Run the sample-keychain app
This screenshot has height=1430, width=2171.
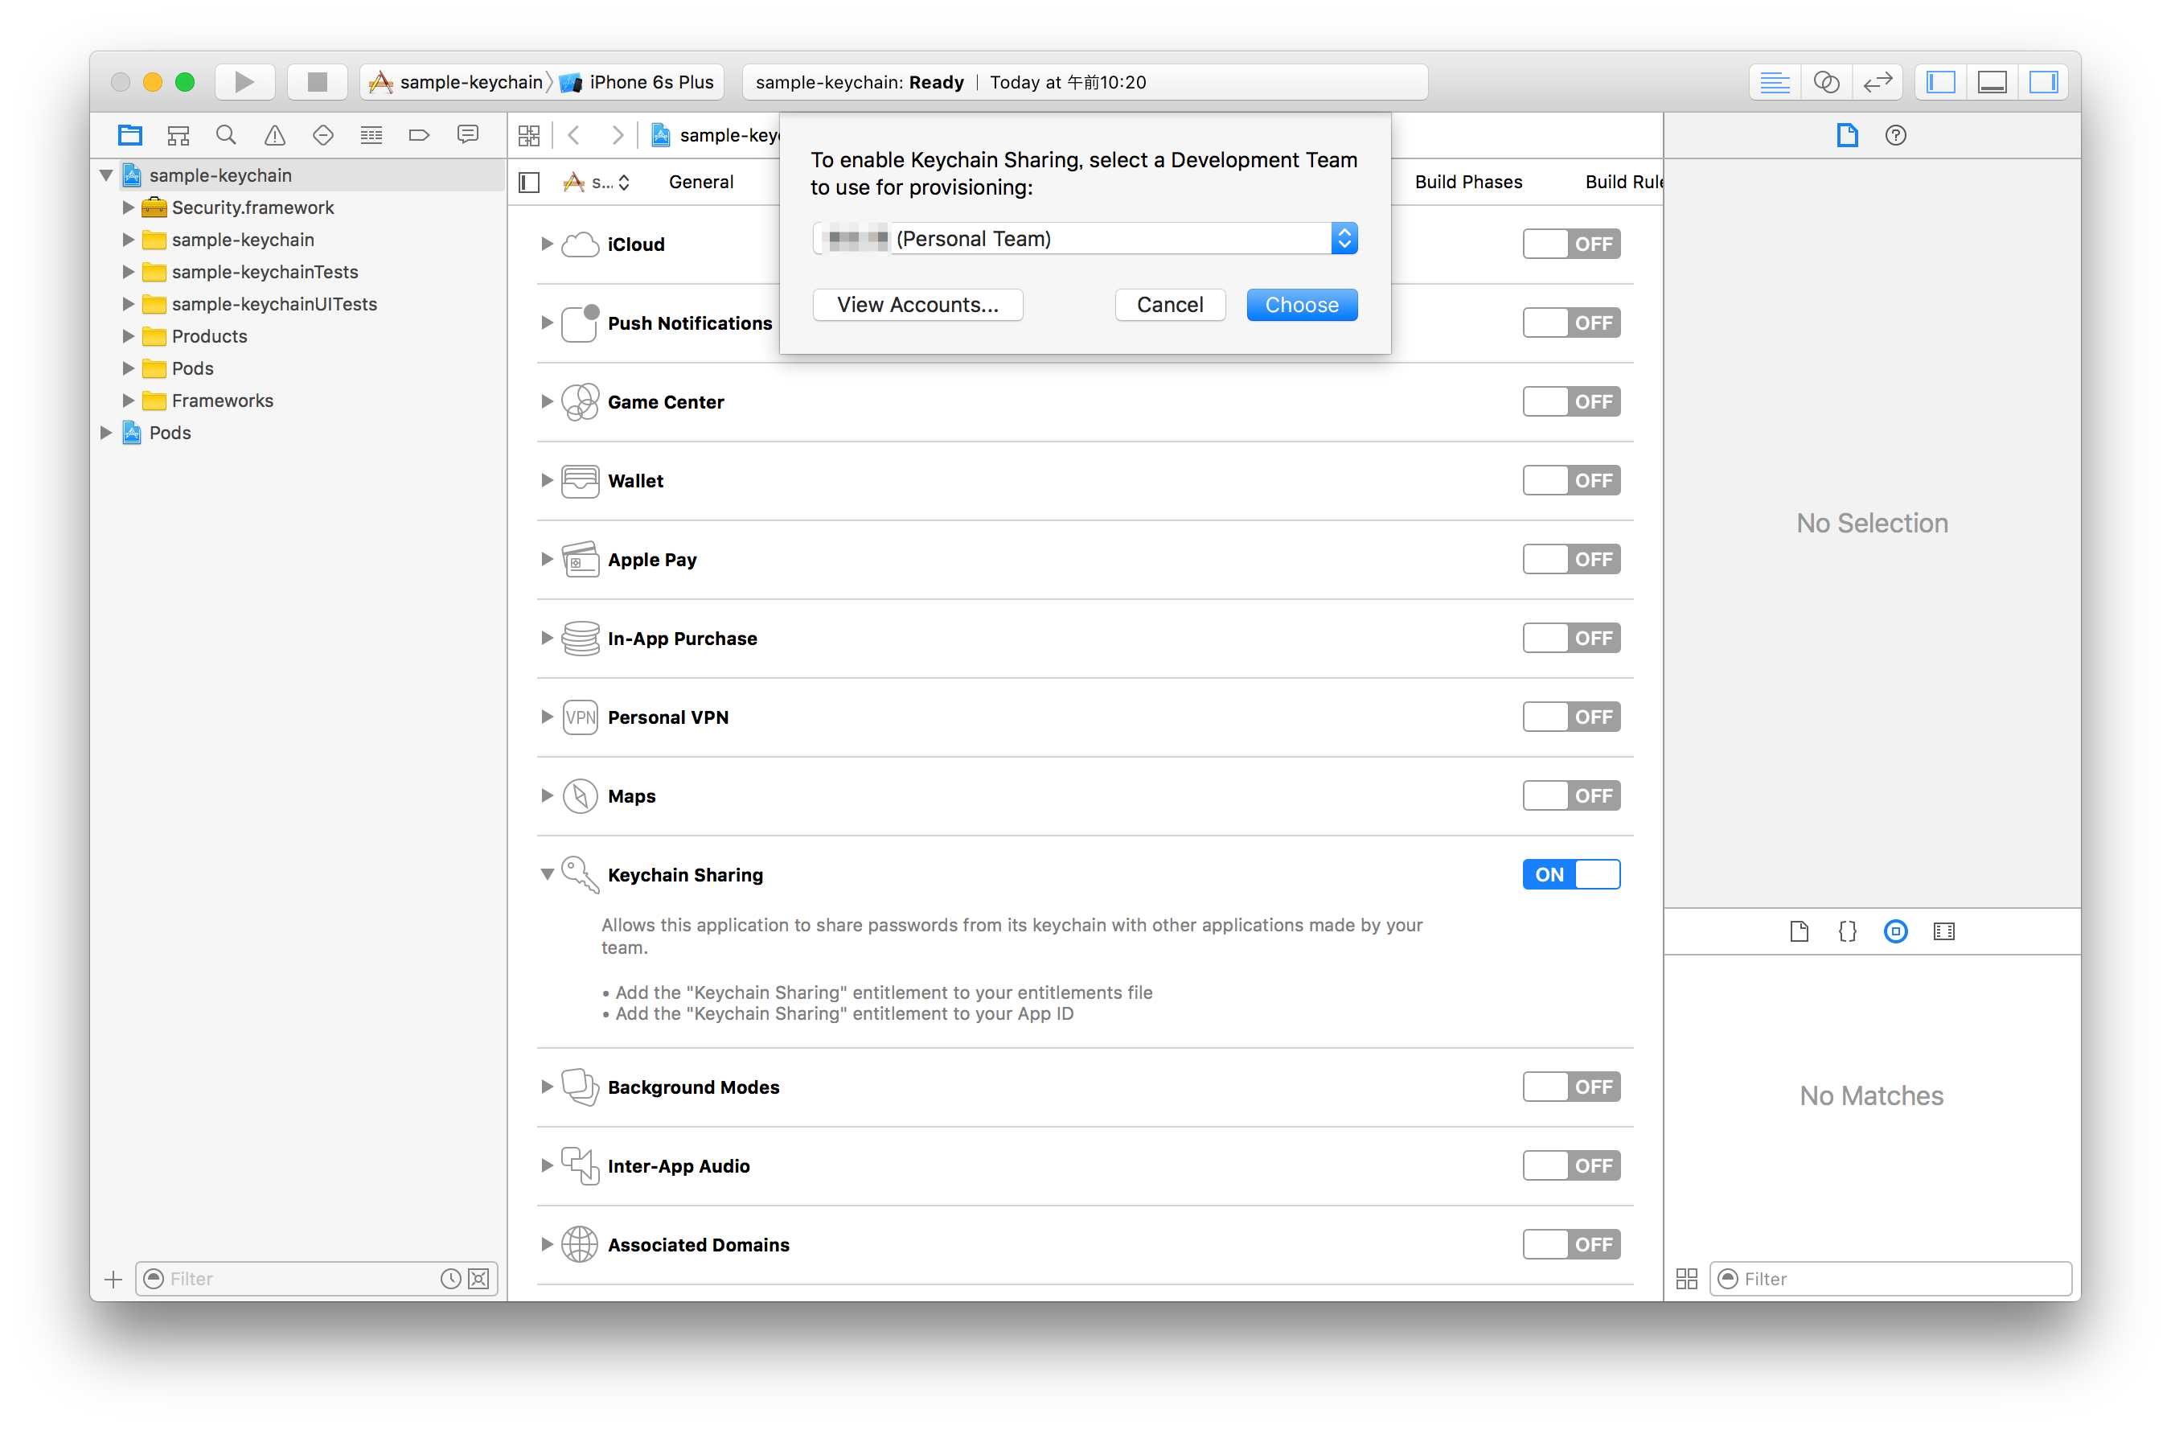coord(244,81)
